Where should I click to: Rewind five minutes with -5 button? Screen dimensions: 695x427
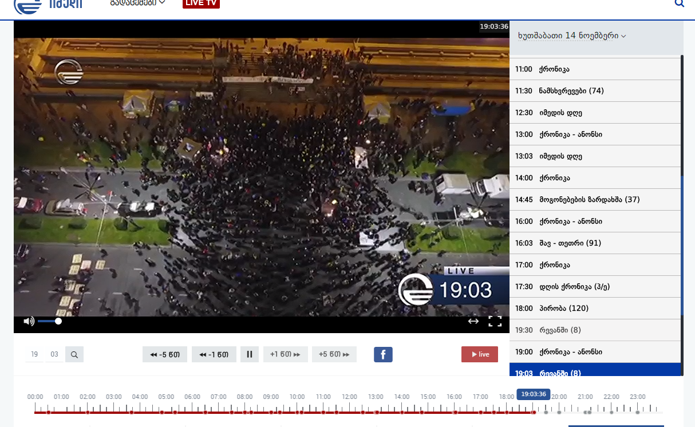165,354
